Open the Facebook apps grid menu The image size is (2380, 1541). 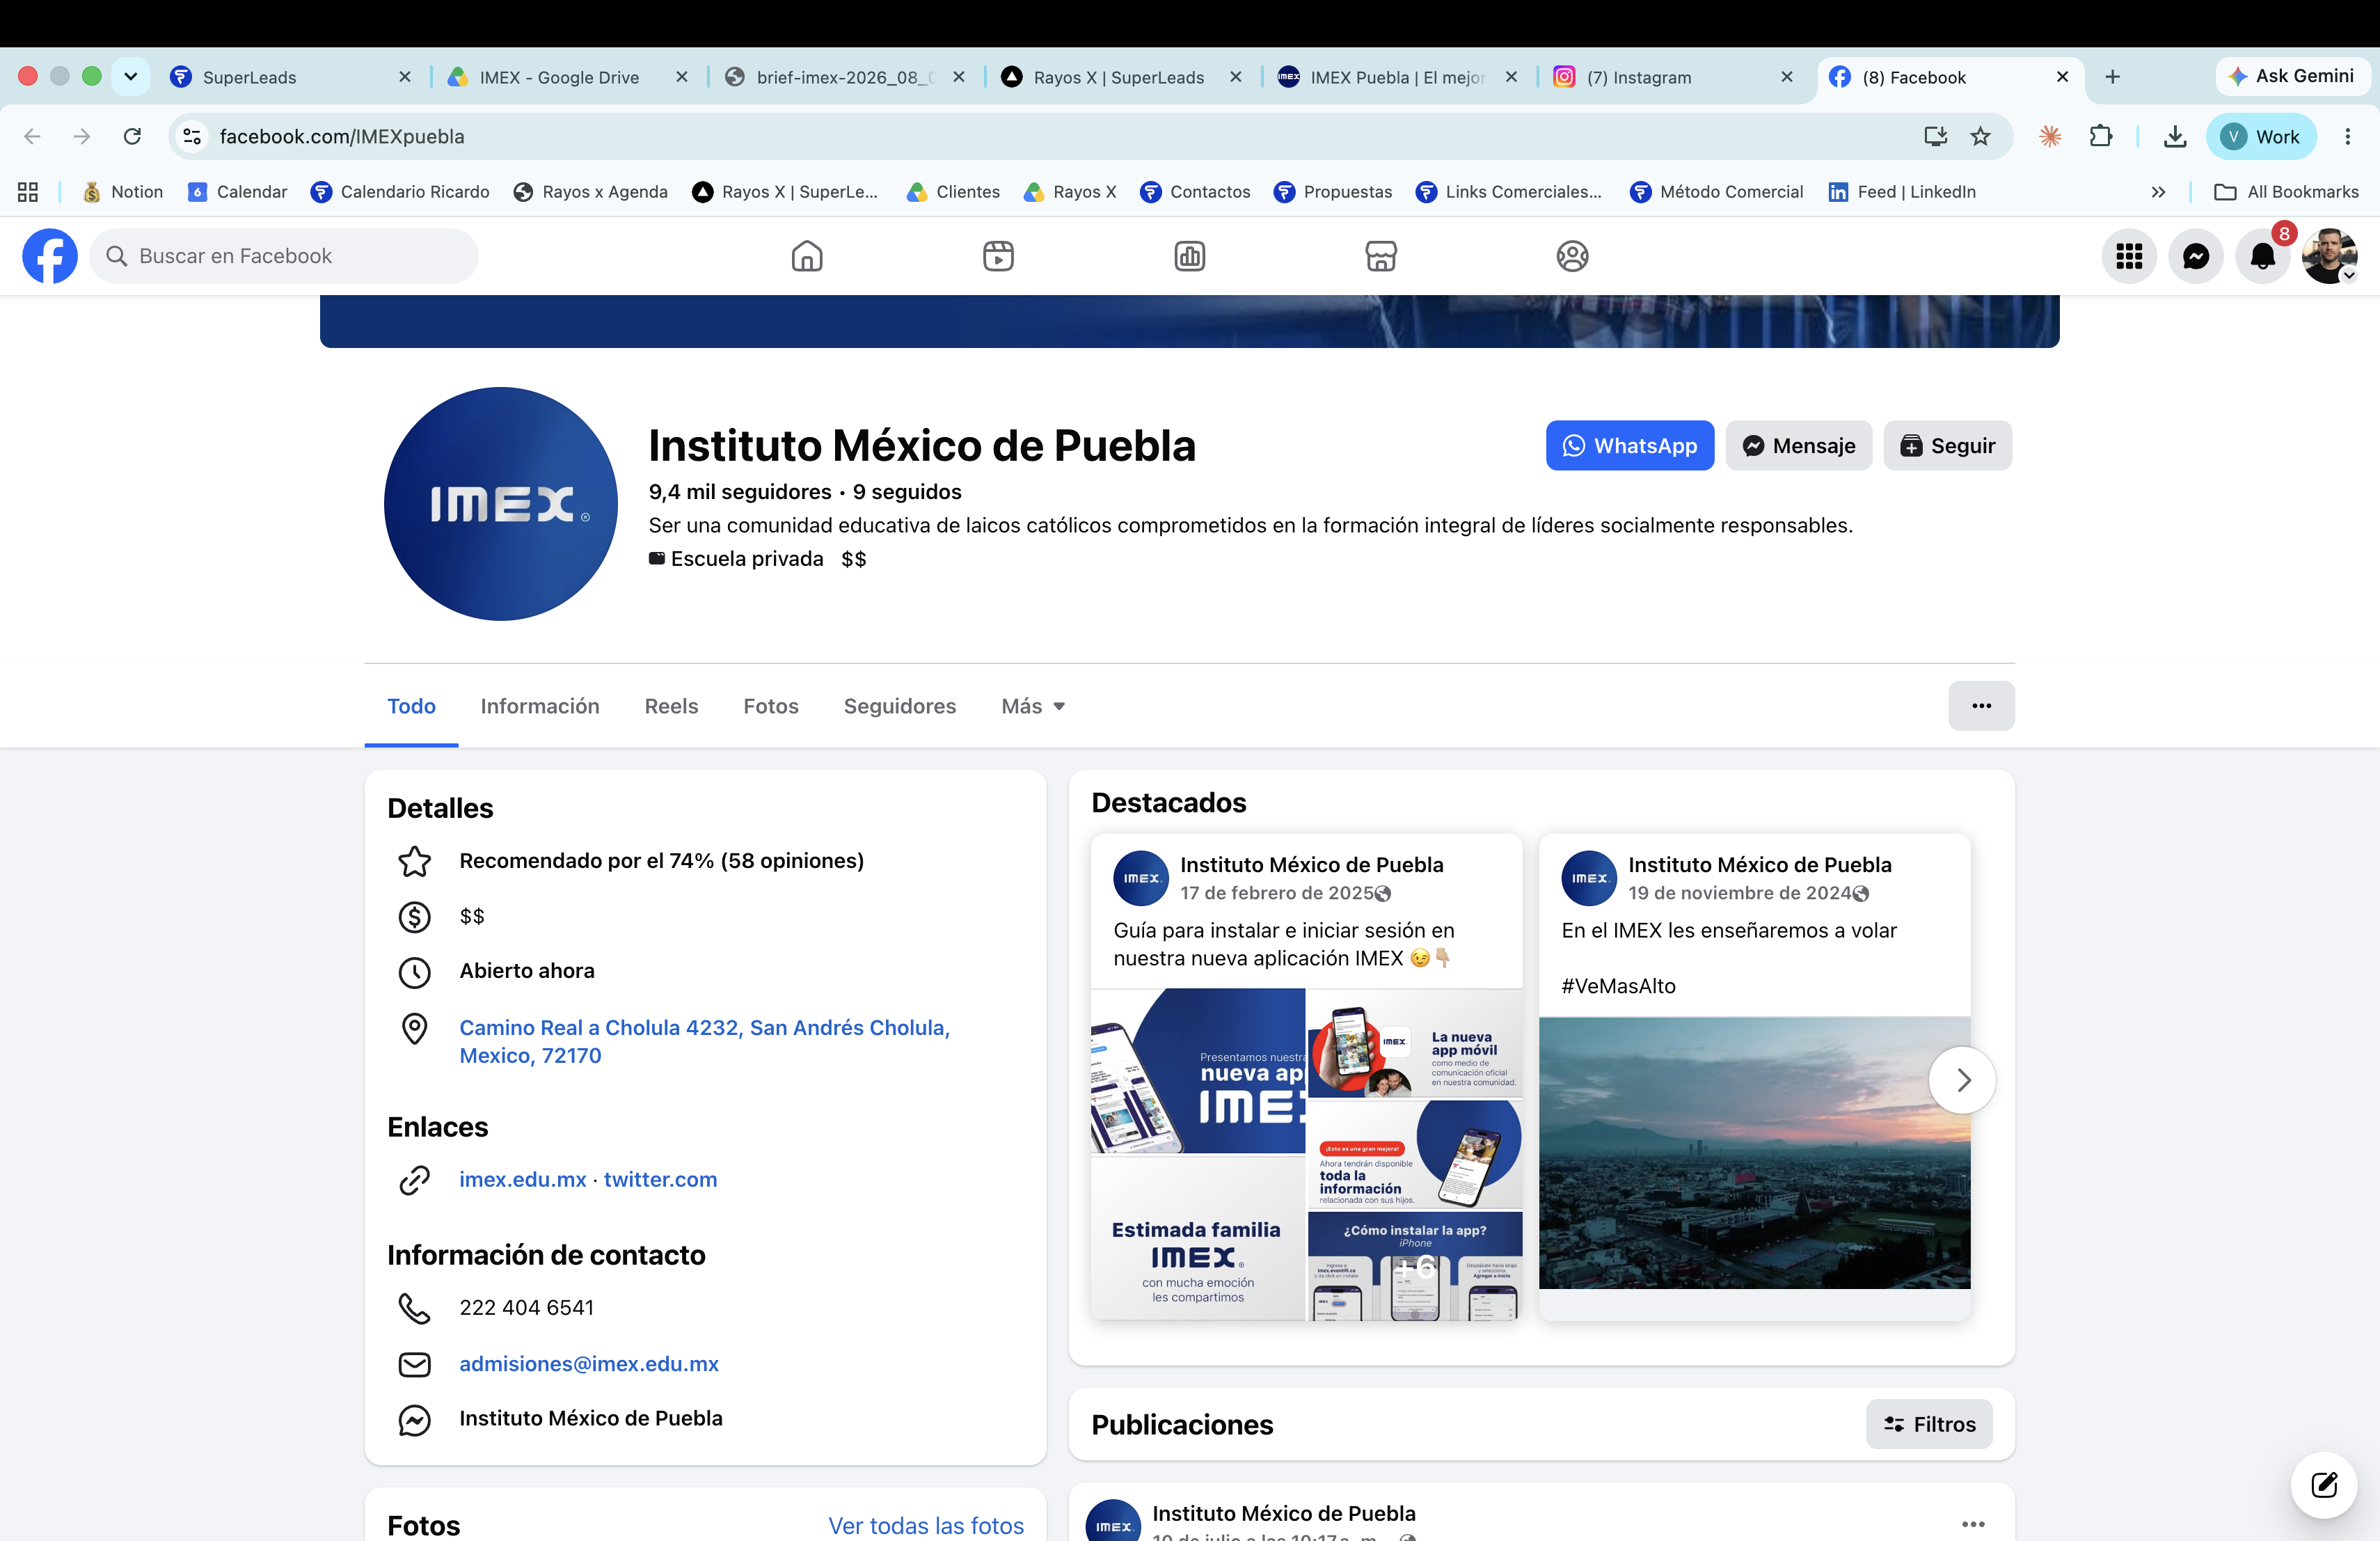tap(2129, 256)
